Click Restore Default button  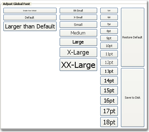pos(133,37)
